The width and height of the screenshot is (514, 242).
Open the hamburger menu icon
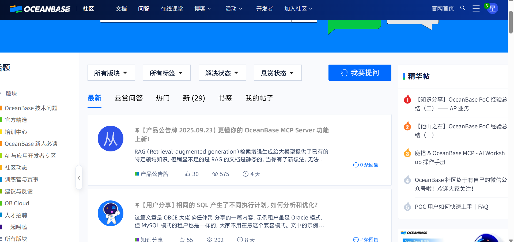pyautogui.click(x=476, y=9)
